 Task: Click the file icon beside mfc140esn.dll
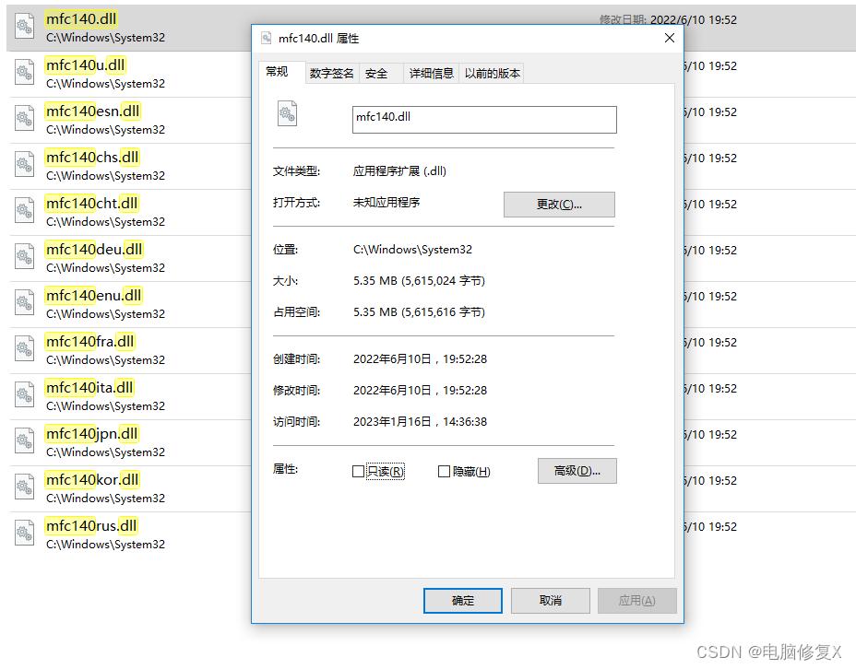coord(24,118)
